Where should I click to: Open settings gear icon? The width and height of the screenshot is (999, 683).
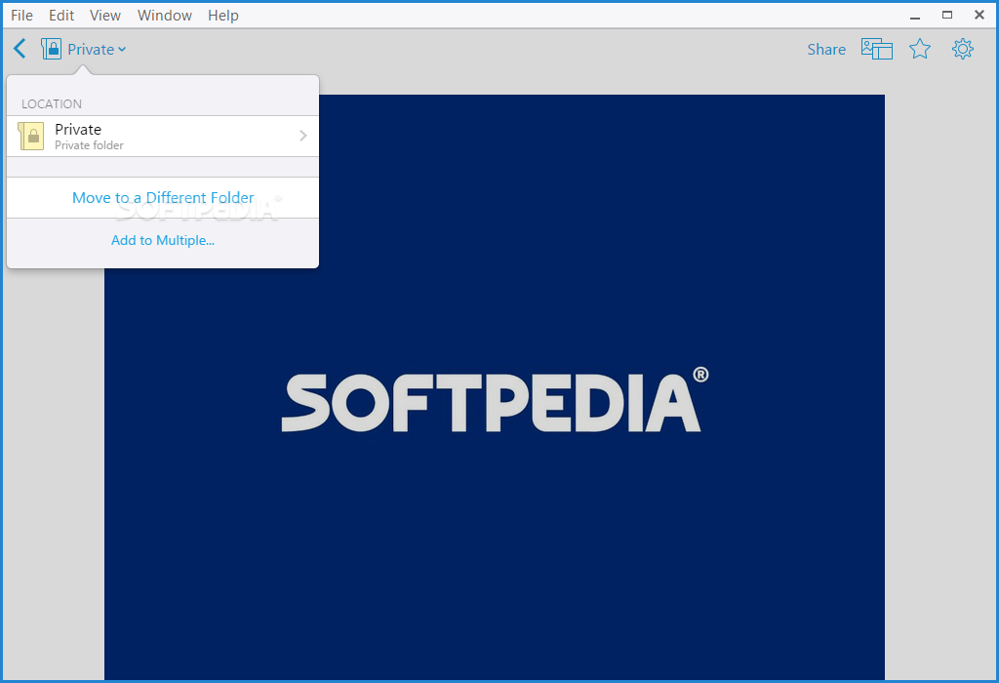pyautogui.click(x=963, y=49)
